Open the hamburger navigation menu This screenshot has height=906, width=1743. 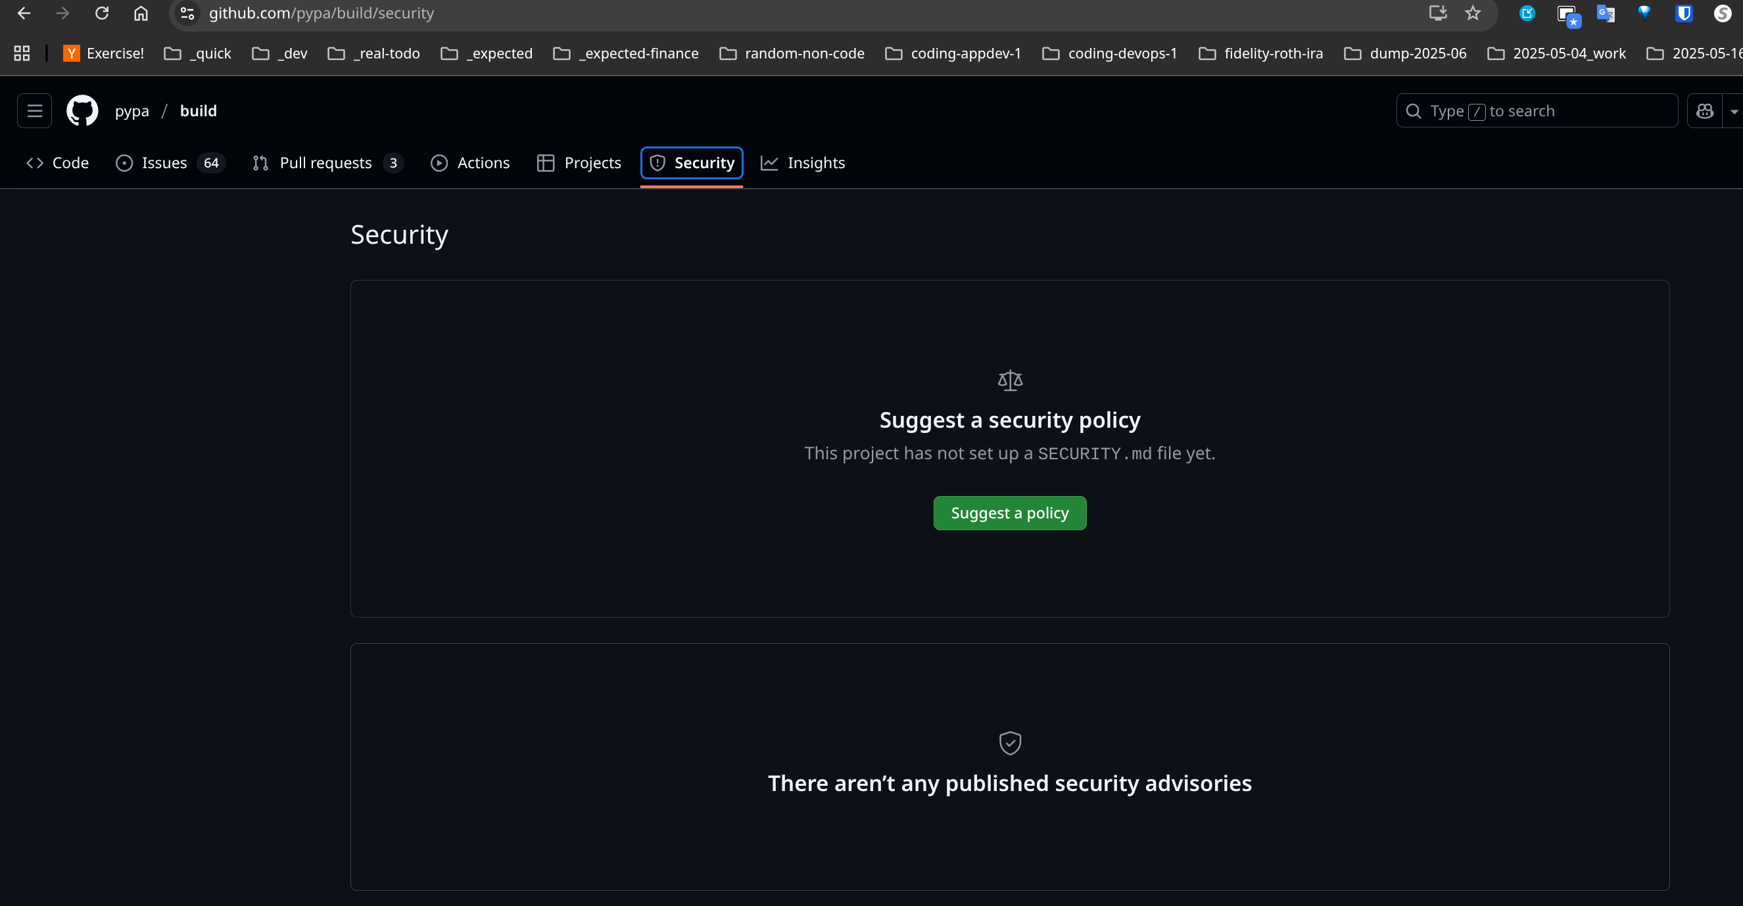(x=34, y=111)
